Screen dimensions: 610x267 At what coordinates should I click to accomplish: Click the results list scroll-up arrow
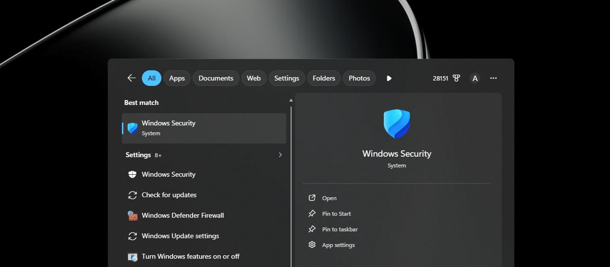(291, 100)
